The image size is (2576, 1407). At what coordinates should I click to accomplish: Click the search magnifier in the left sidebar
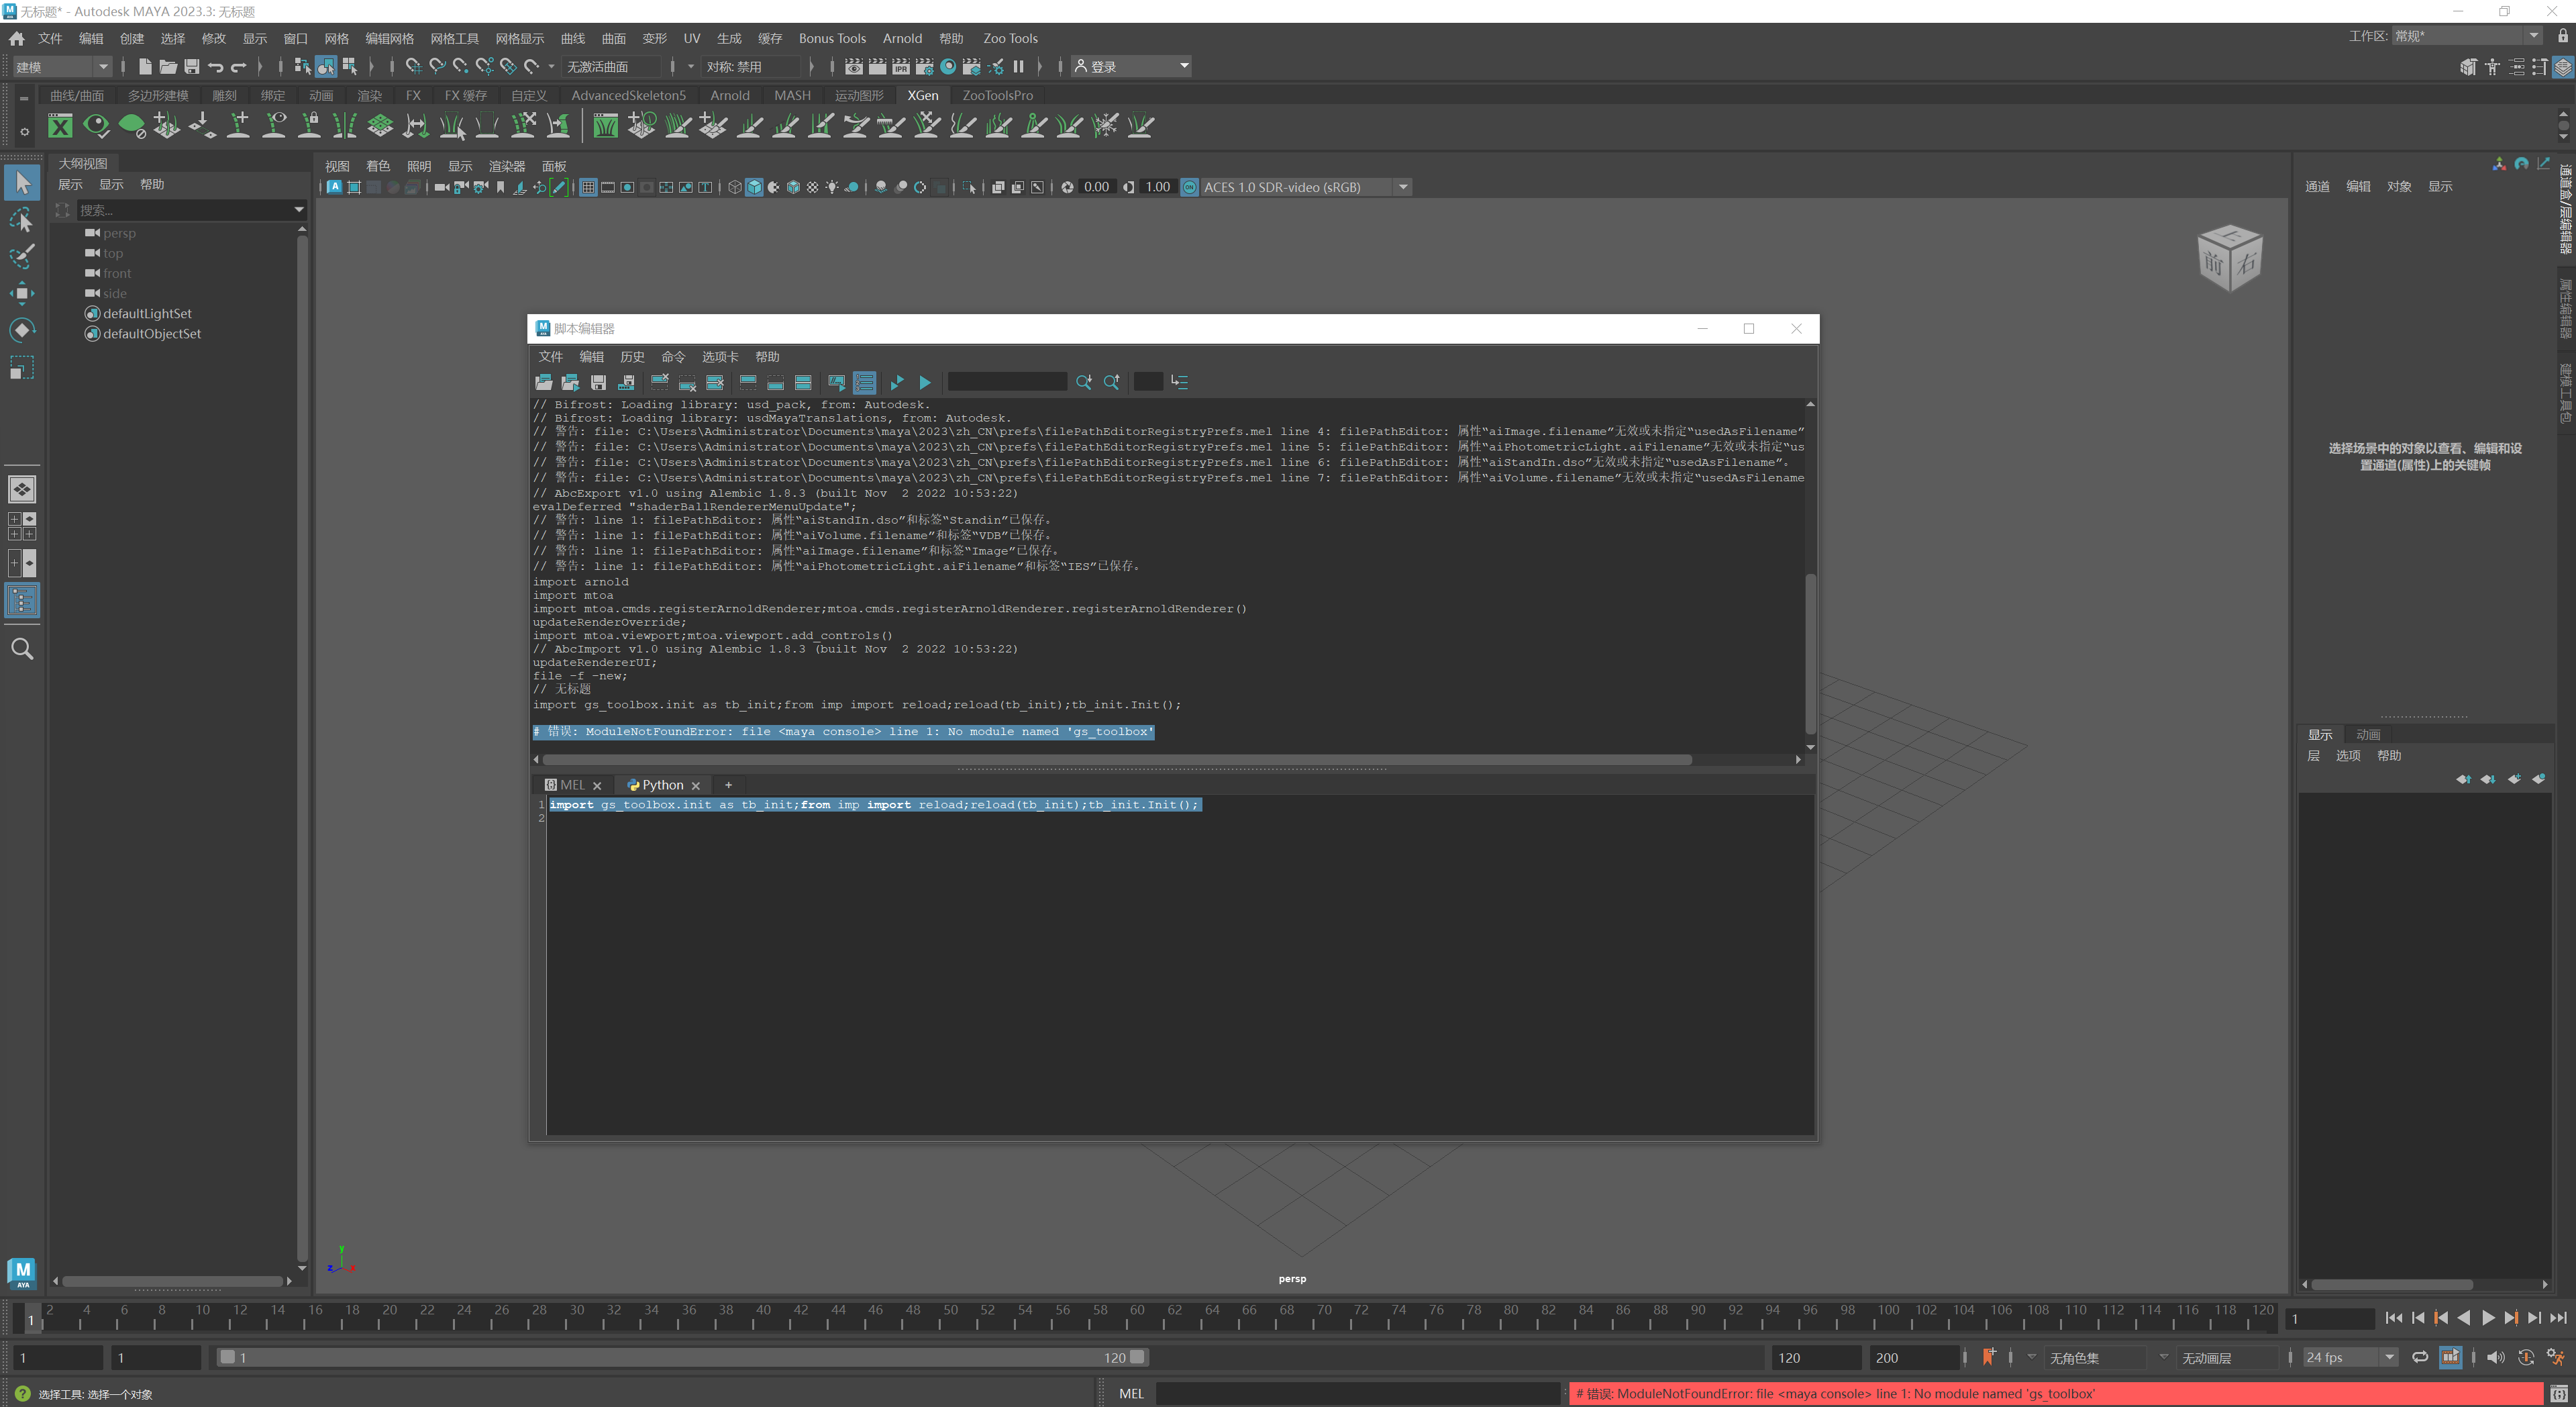click(22, 649)
